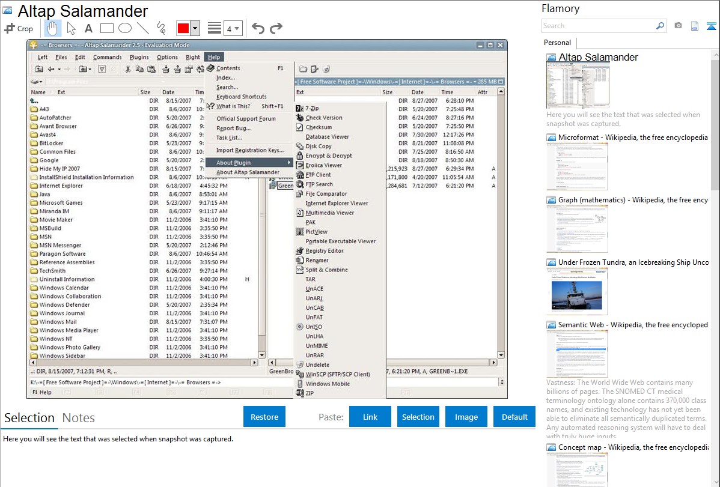Image resolution: width=720 pixels, height=487 pixels.
Task: Click the Copy icon in Salamander toolbar
Action: (139, 69)
